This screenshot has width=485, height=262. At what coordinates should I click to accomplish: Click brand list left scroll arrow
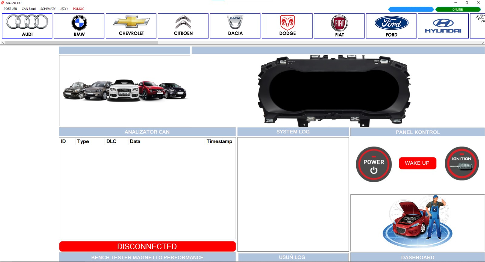coord(3,43)
